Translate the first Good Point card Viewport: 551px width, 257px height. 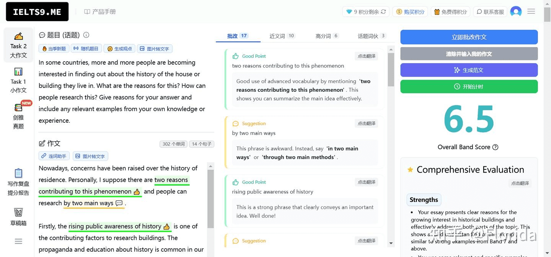click(x=366, y=56)
